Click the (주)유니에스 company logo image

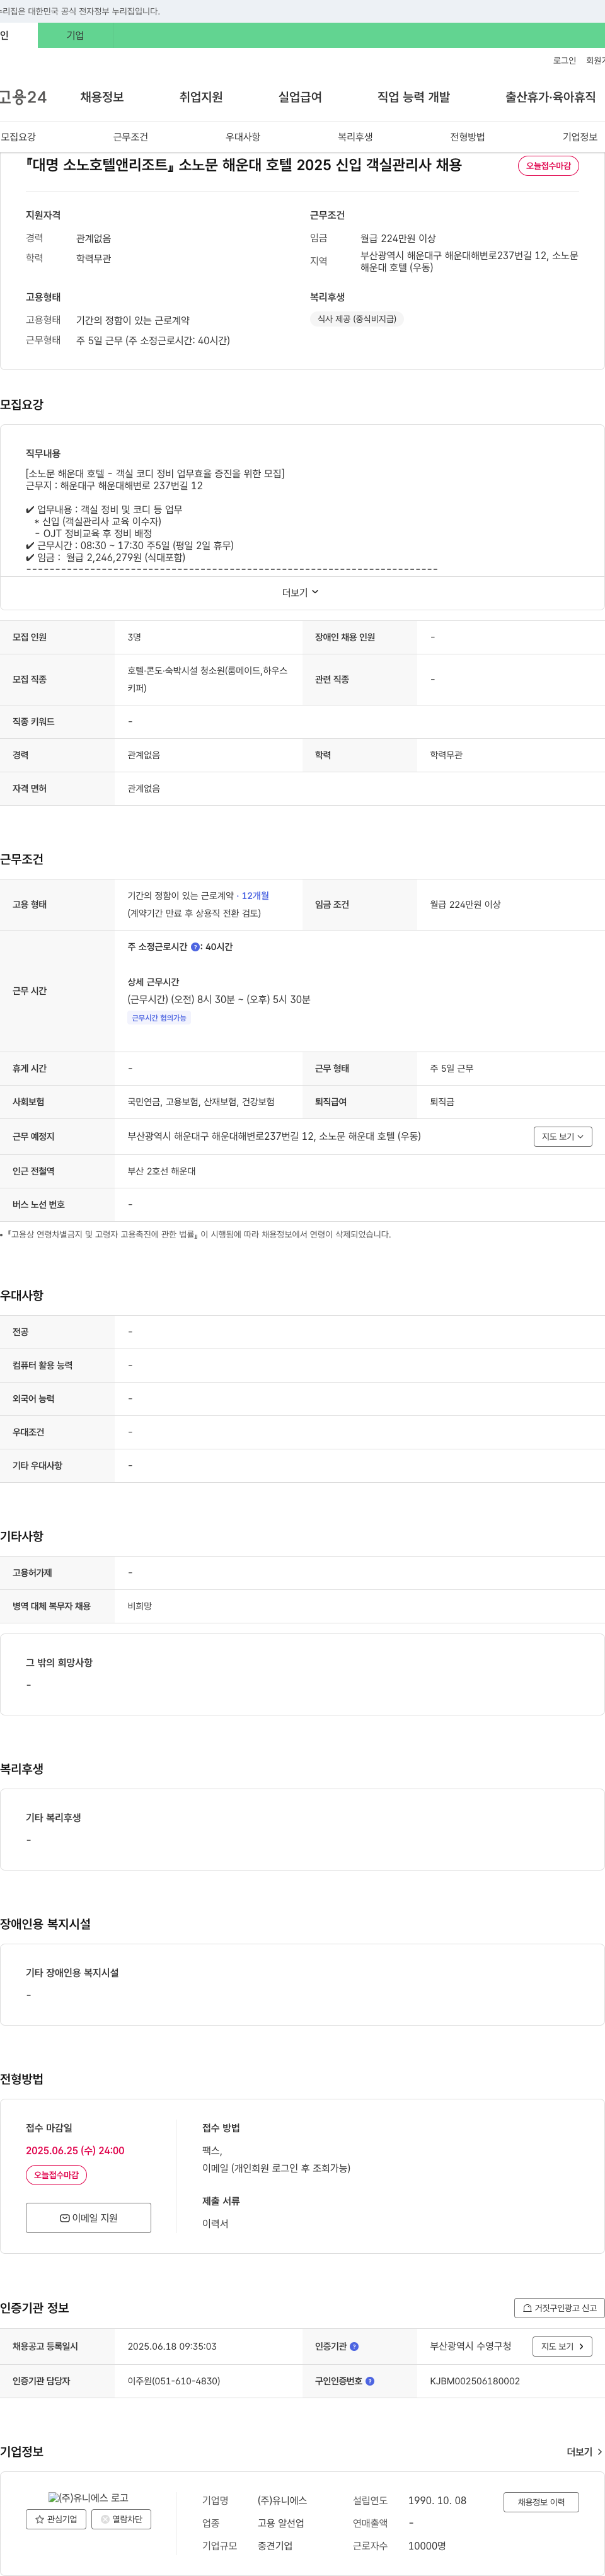(88, 2497)
